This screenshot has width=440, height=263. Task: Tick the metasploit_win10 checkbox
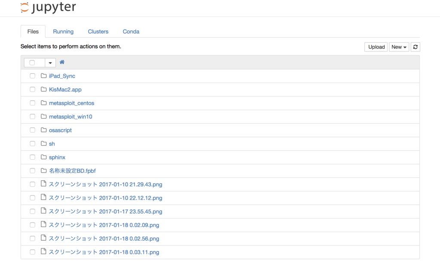click(x=33, y=117)
